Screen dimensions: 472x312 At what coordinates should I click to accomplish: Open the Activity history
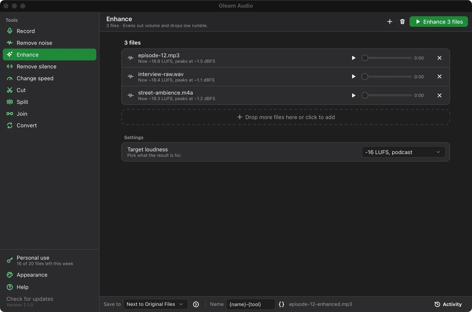pyautogui.click(x=448, y=304)
